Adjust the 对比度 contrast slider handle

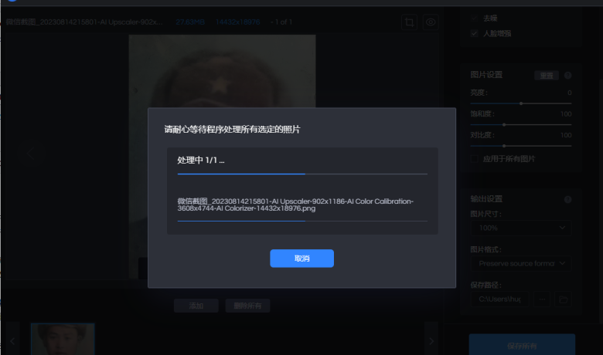(x=504, y=146)
